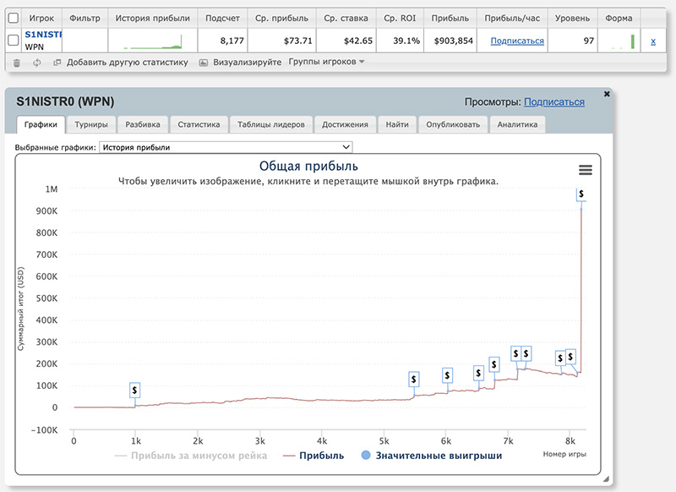Toggle the Значительные выигрыши blue legend dot
Screen dimensions: 676x492
pyautogui.click(x=365, y=456)
